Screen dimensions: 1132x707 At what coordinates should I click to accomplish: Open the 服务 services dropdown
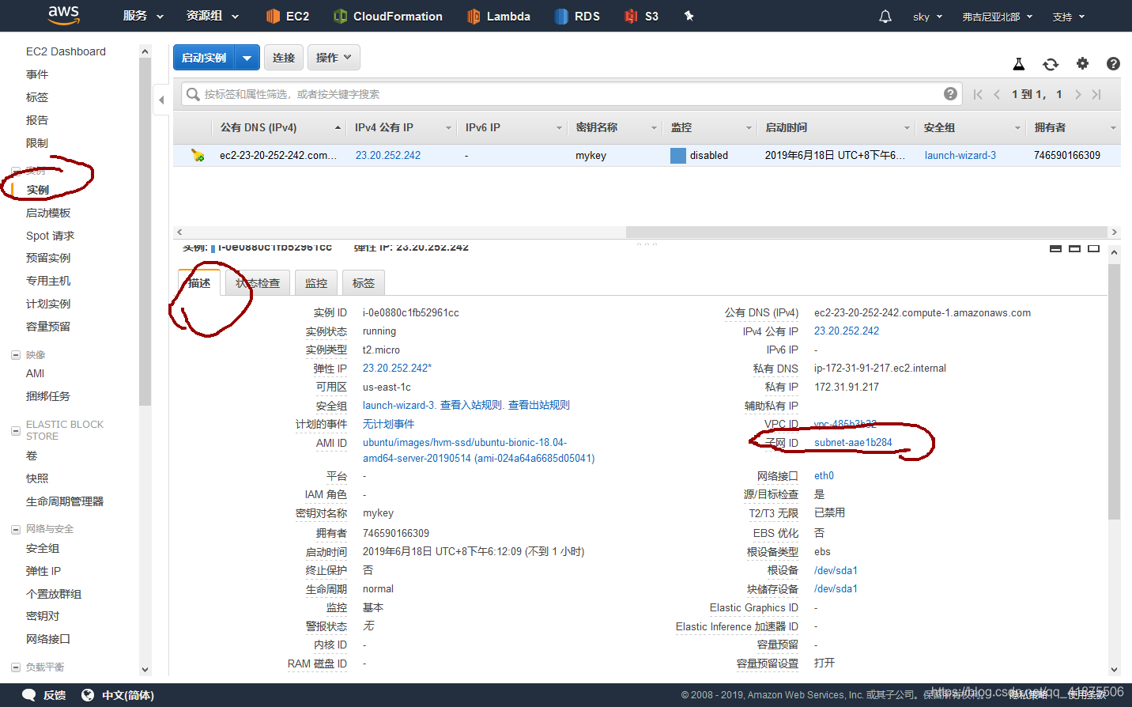tap(143, 16)
